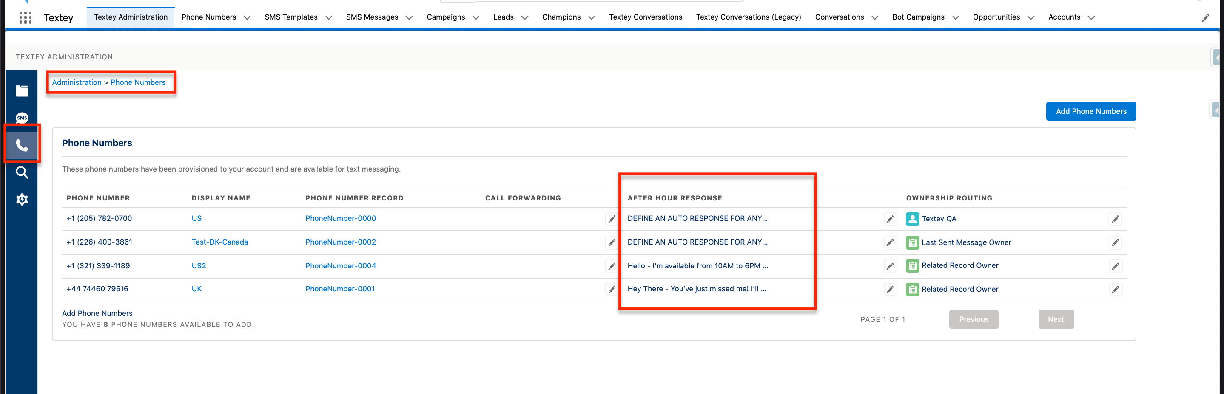Open the PhoneNumber-0001 record link

tap(340, 289)
